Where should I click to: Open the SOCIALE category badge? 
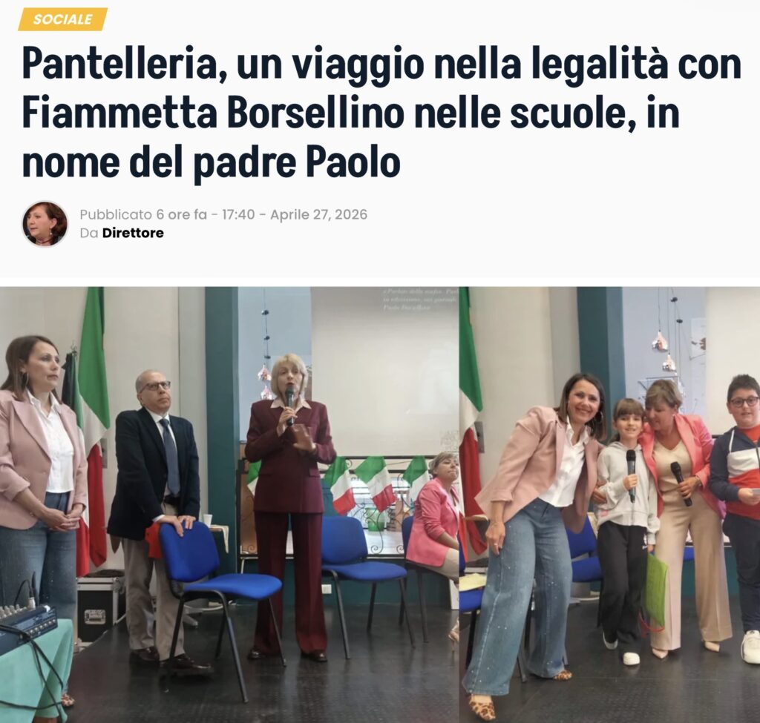click(62, 19)
